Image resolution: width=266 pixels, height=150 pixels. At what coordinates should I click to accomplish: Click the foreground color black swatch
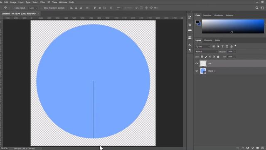197,22
